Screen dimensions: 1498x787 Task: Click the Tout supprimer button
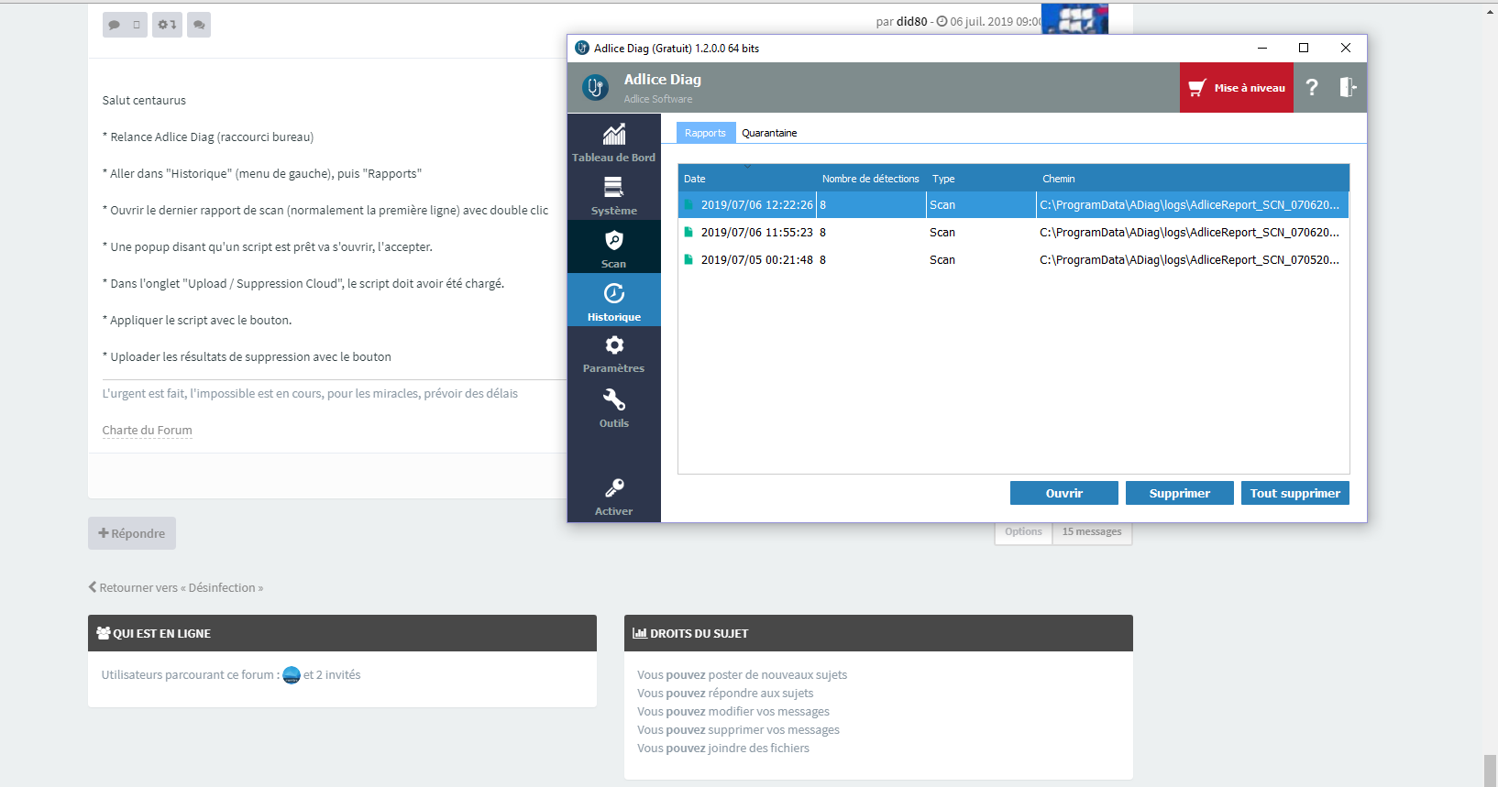click(x=1294, y=493)
